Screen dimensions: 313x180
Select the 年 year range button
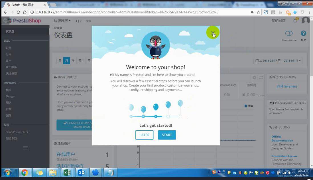73,60
